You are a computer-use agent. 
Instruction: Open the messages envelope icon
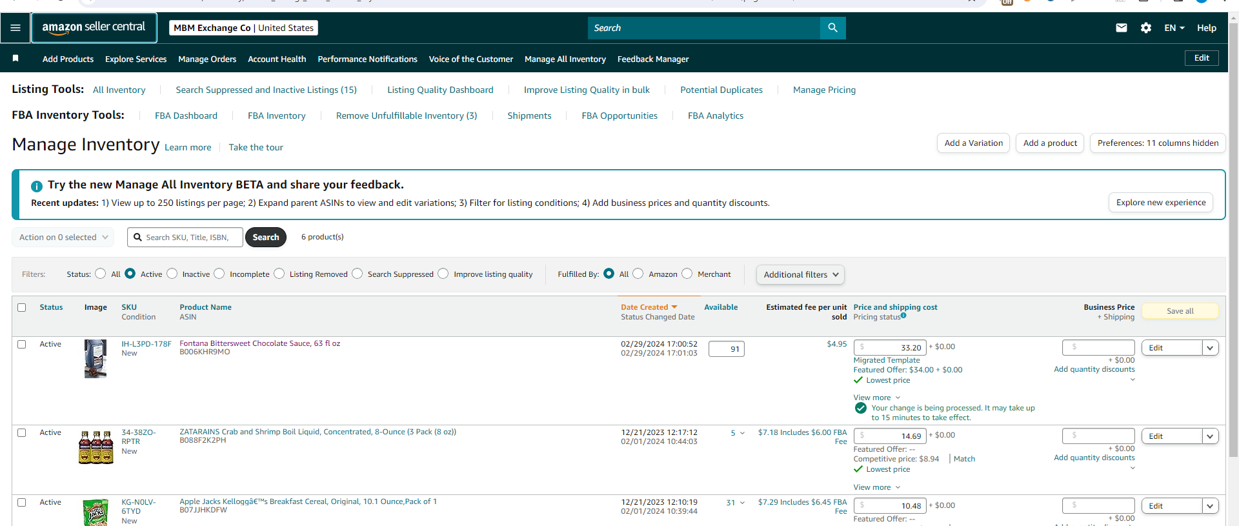(x=1122, y=28)
